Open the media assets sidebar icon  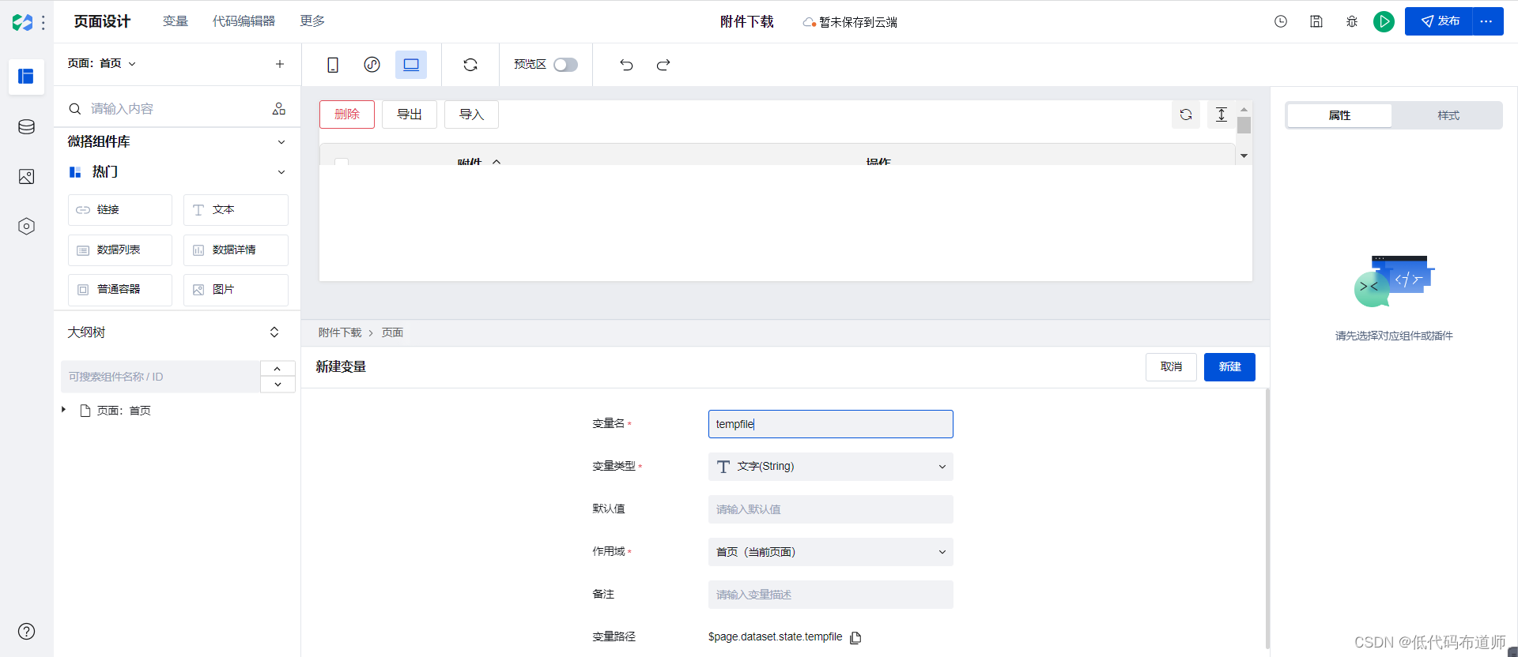[x=26, y=176]
